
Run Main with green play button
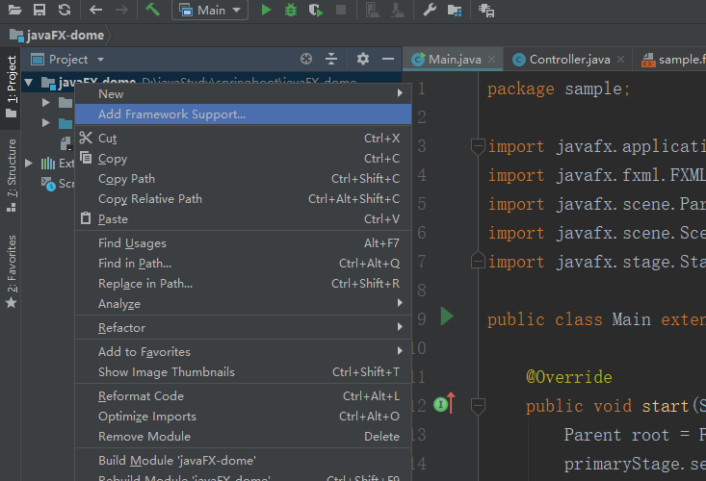point(266,10)
